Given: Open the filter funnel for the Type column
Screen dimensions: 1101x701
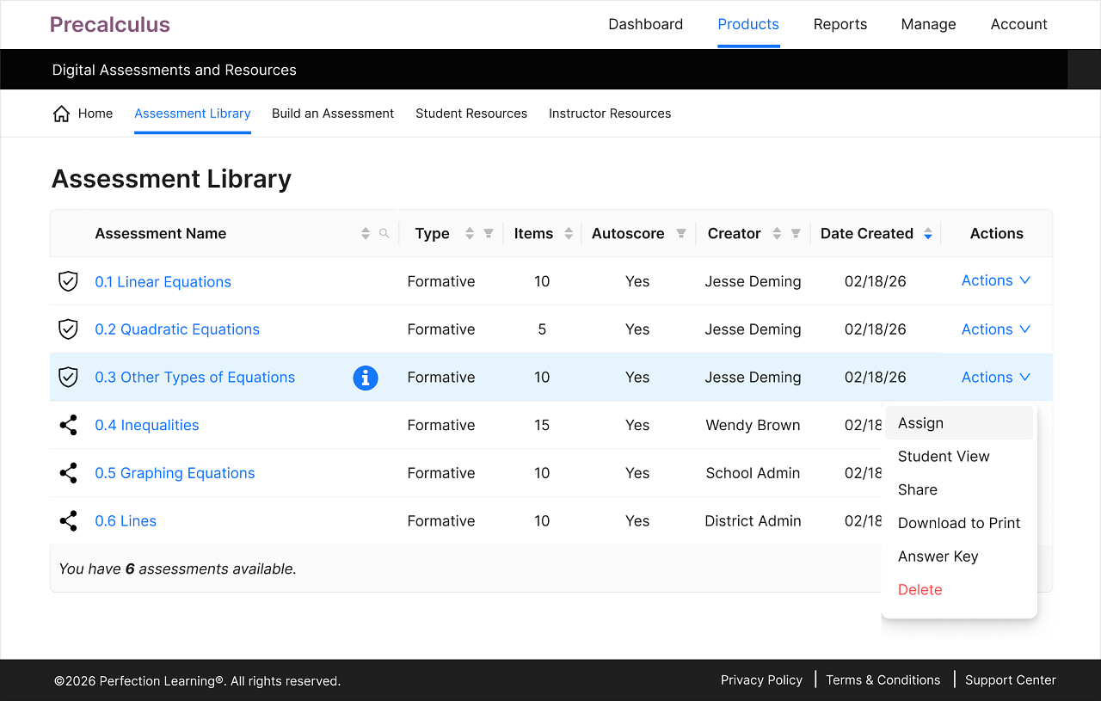Looking at the screenshot, I should (x=489, y=232).
